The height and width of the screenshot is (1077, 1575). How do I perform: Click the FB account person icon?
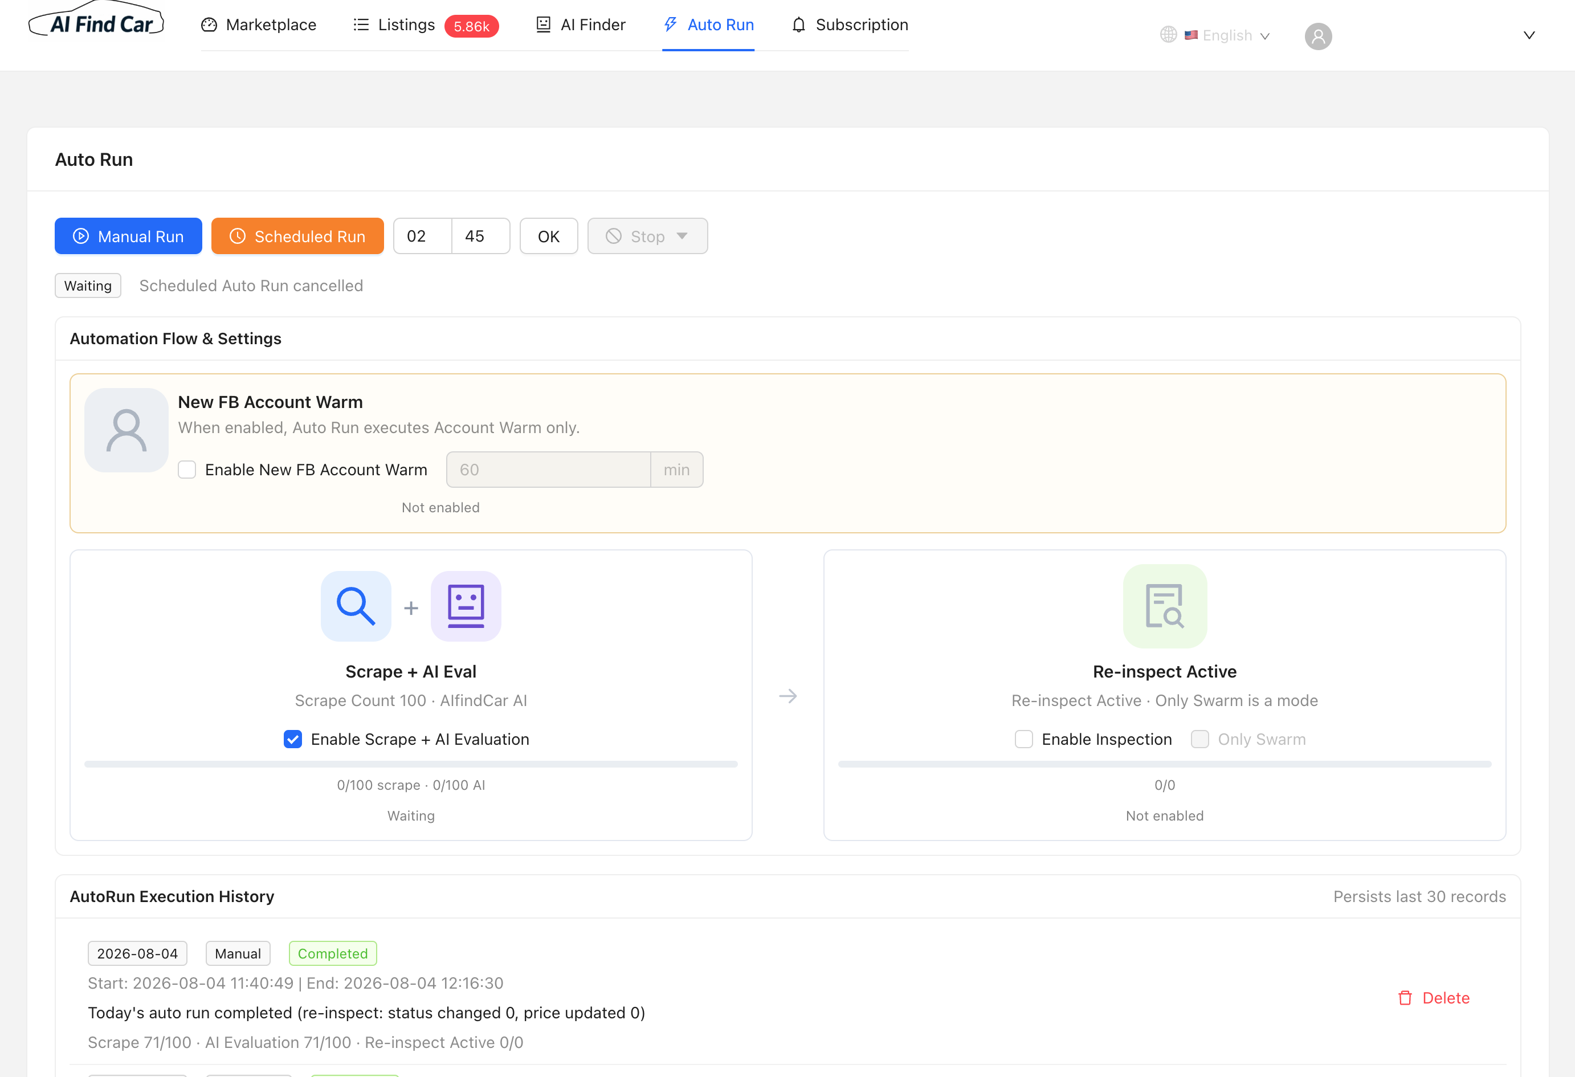tap(127, 430)
